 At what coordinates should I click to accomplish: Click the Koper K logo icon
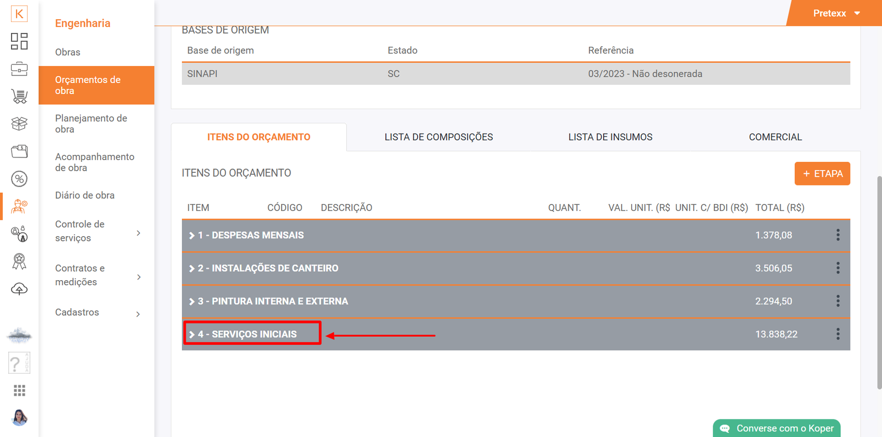pos(19,14)
